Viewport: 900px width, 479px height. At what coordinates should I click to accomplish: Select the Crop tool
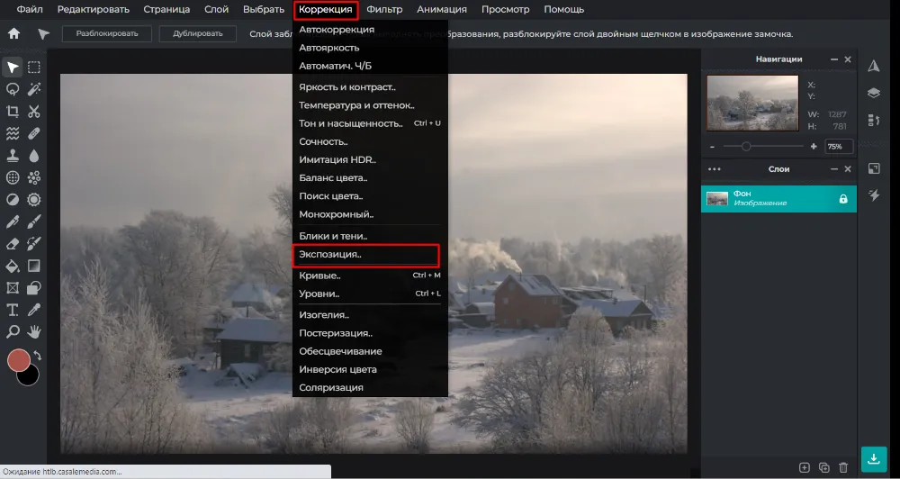(12, 112)
